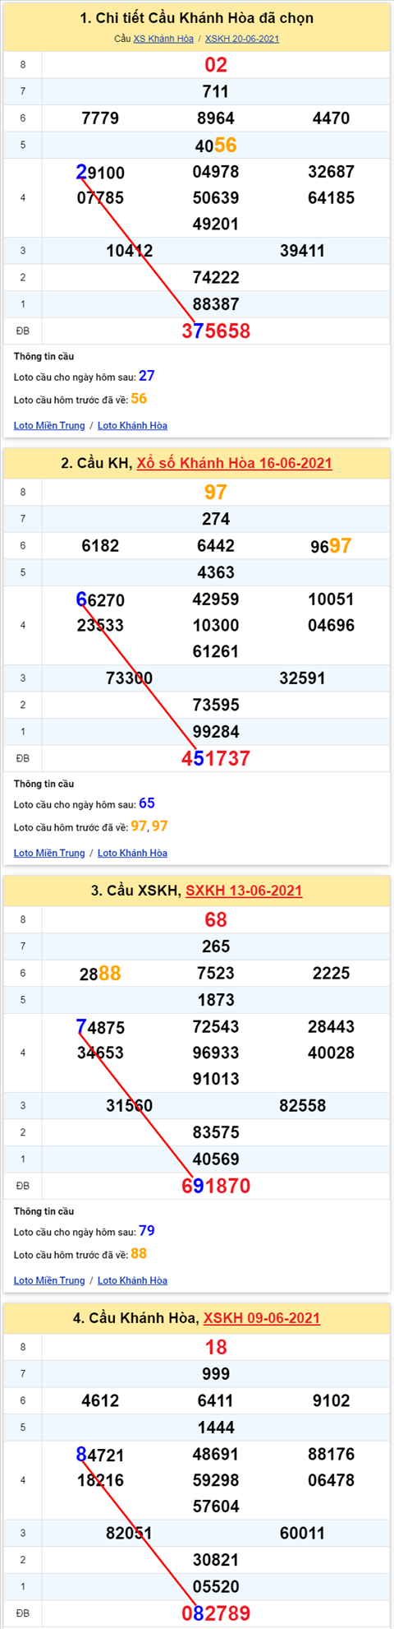Click special prize number 451737

216,759
